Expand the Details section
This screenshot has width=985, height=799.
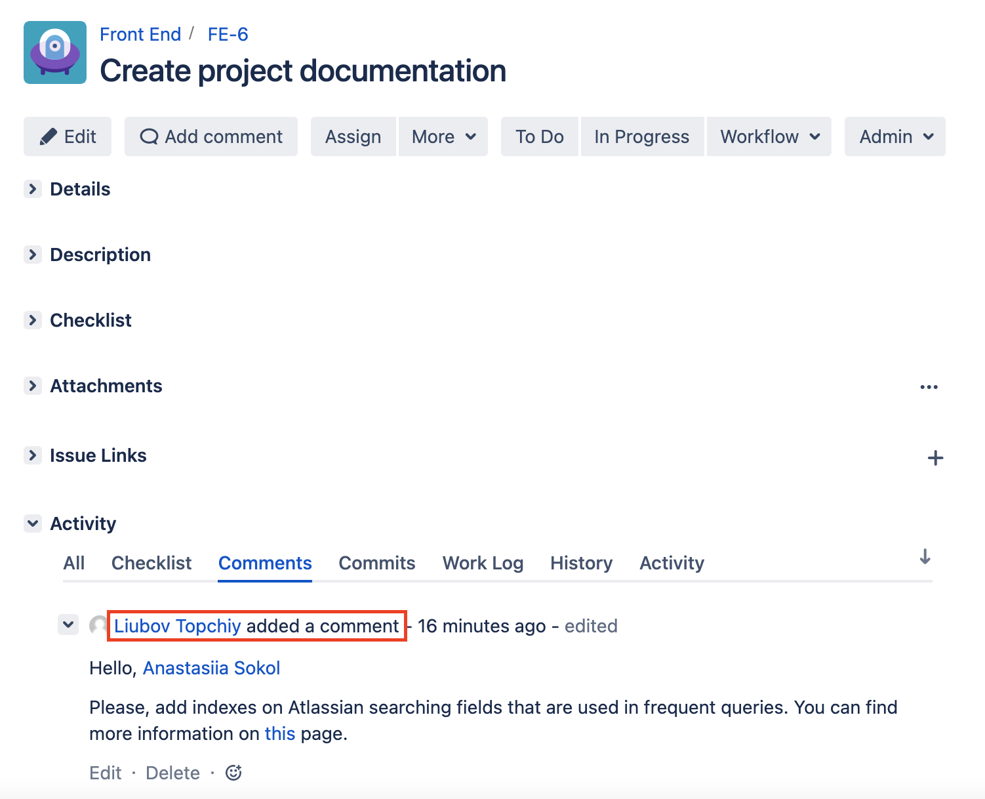pyautogui.click(x=32, y=189)
